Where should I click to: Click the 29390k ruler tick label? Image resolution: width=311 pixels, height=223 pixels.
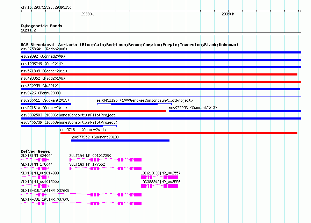[228, 14]
